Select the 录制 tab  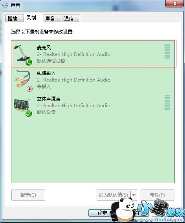click(34, 18)
